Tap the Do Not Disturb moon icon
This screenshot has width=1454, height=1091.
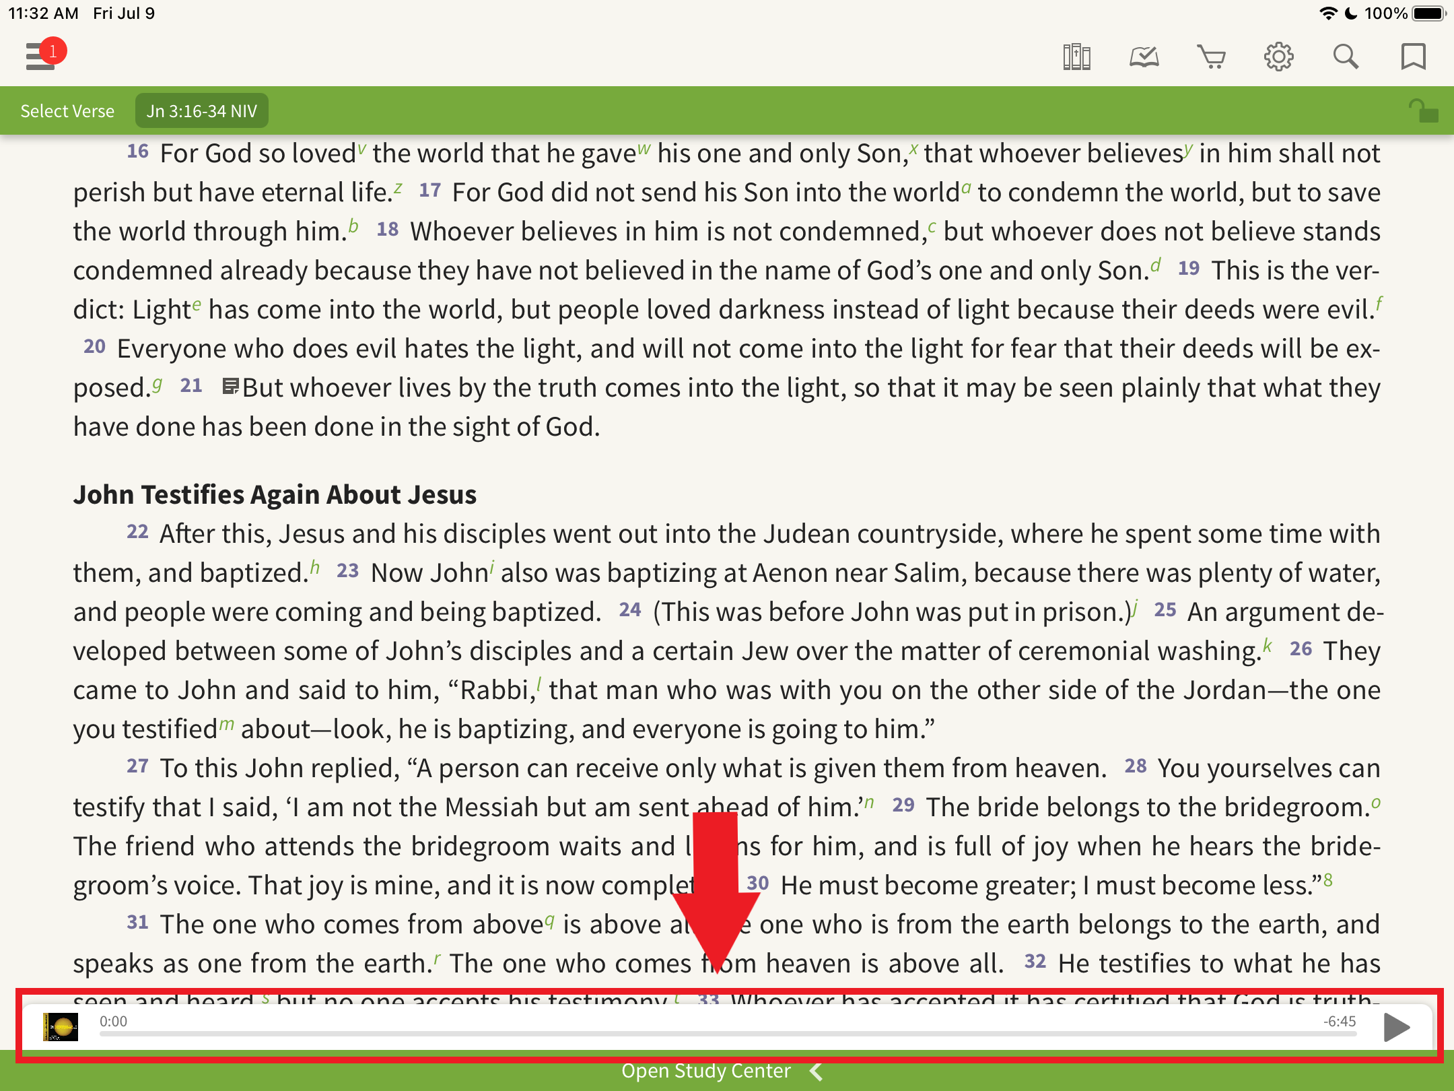tap(1350, 13)
